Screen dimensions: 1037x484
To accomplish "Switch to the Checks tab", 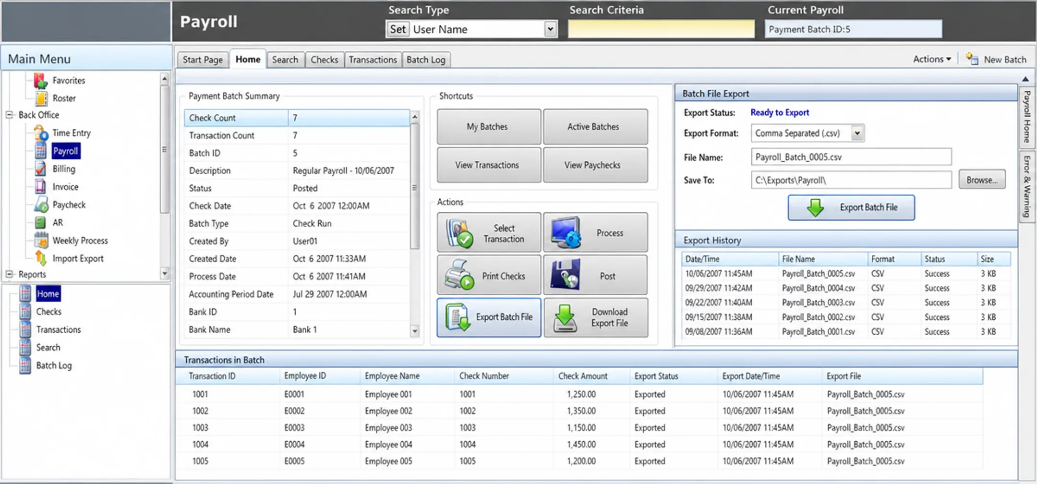I will tap(325, 60).
